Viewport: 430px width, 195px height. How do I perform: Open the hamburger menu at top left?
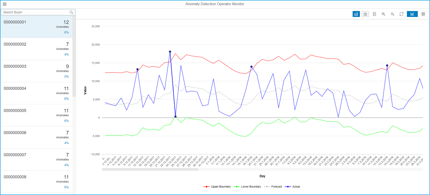pos(4,4)
